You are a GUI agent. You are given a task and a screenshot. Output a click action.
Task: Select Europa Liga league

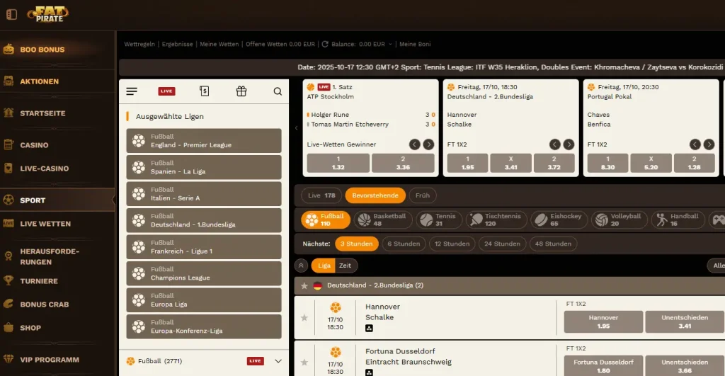[x=204, y=300]
